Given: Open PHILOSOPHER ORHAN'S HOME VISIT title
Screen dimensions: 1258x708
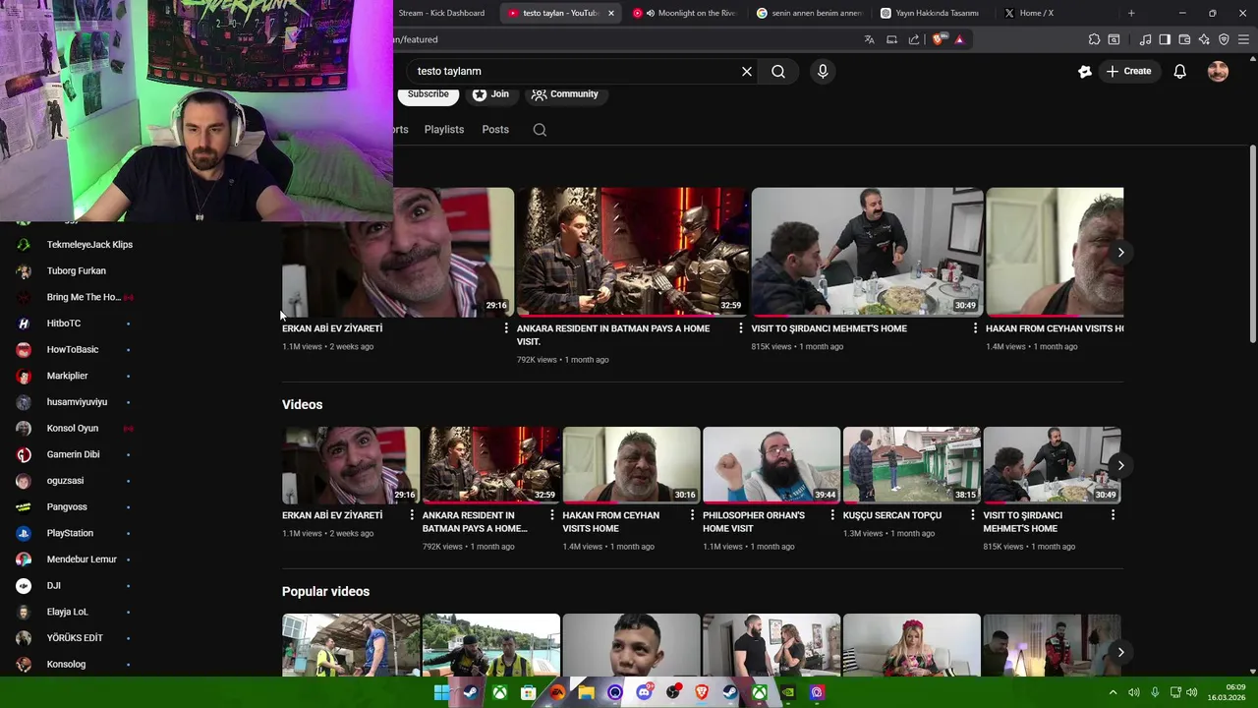Looking at the screenshot, I should 754,521.
